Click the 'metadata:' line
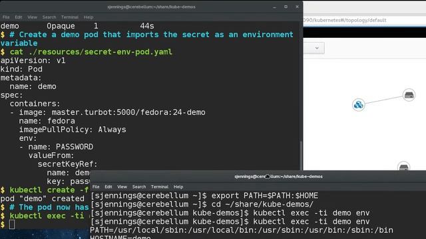426x239 pixels. 21,78
